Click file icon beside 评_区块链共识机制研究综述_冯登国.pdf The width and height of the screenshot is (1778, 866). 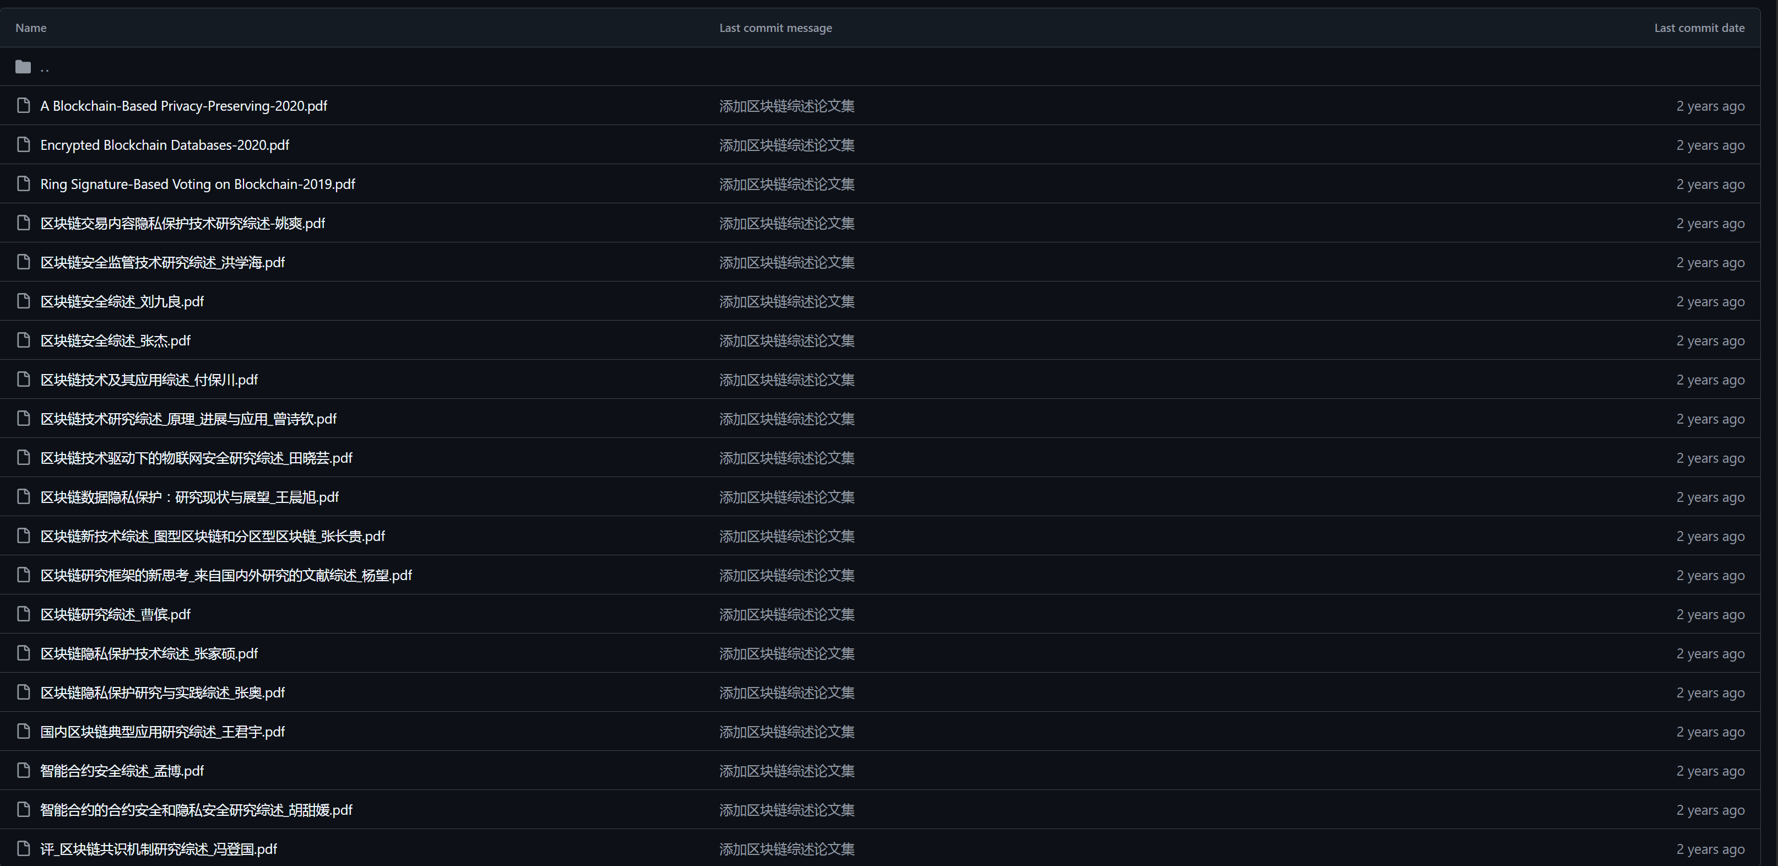pos(24,849)
